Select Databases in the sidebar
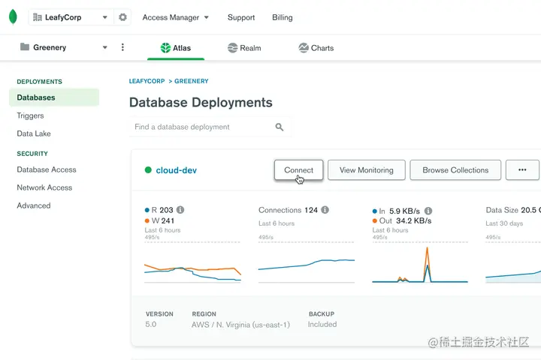 54,97
